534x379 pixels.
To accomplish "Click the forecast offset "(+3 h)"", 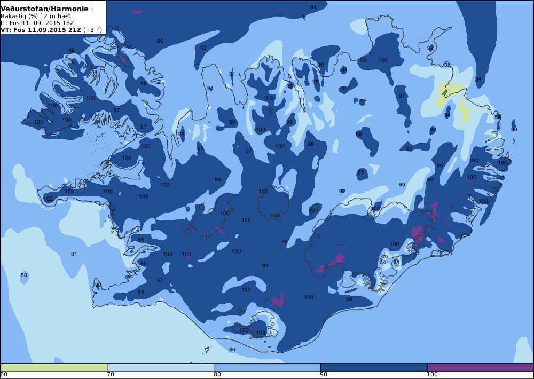I will click(92, 29).
